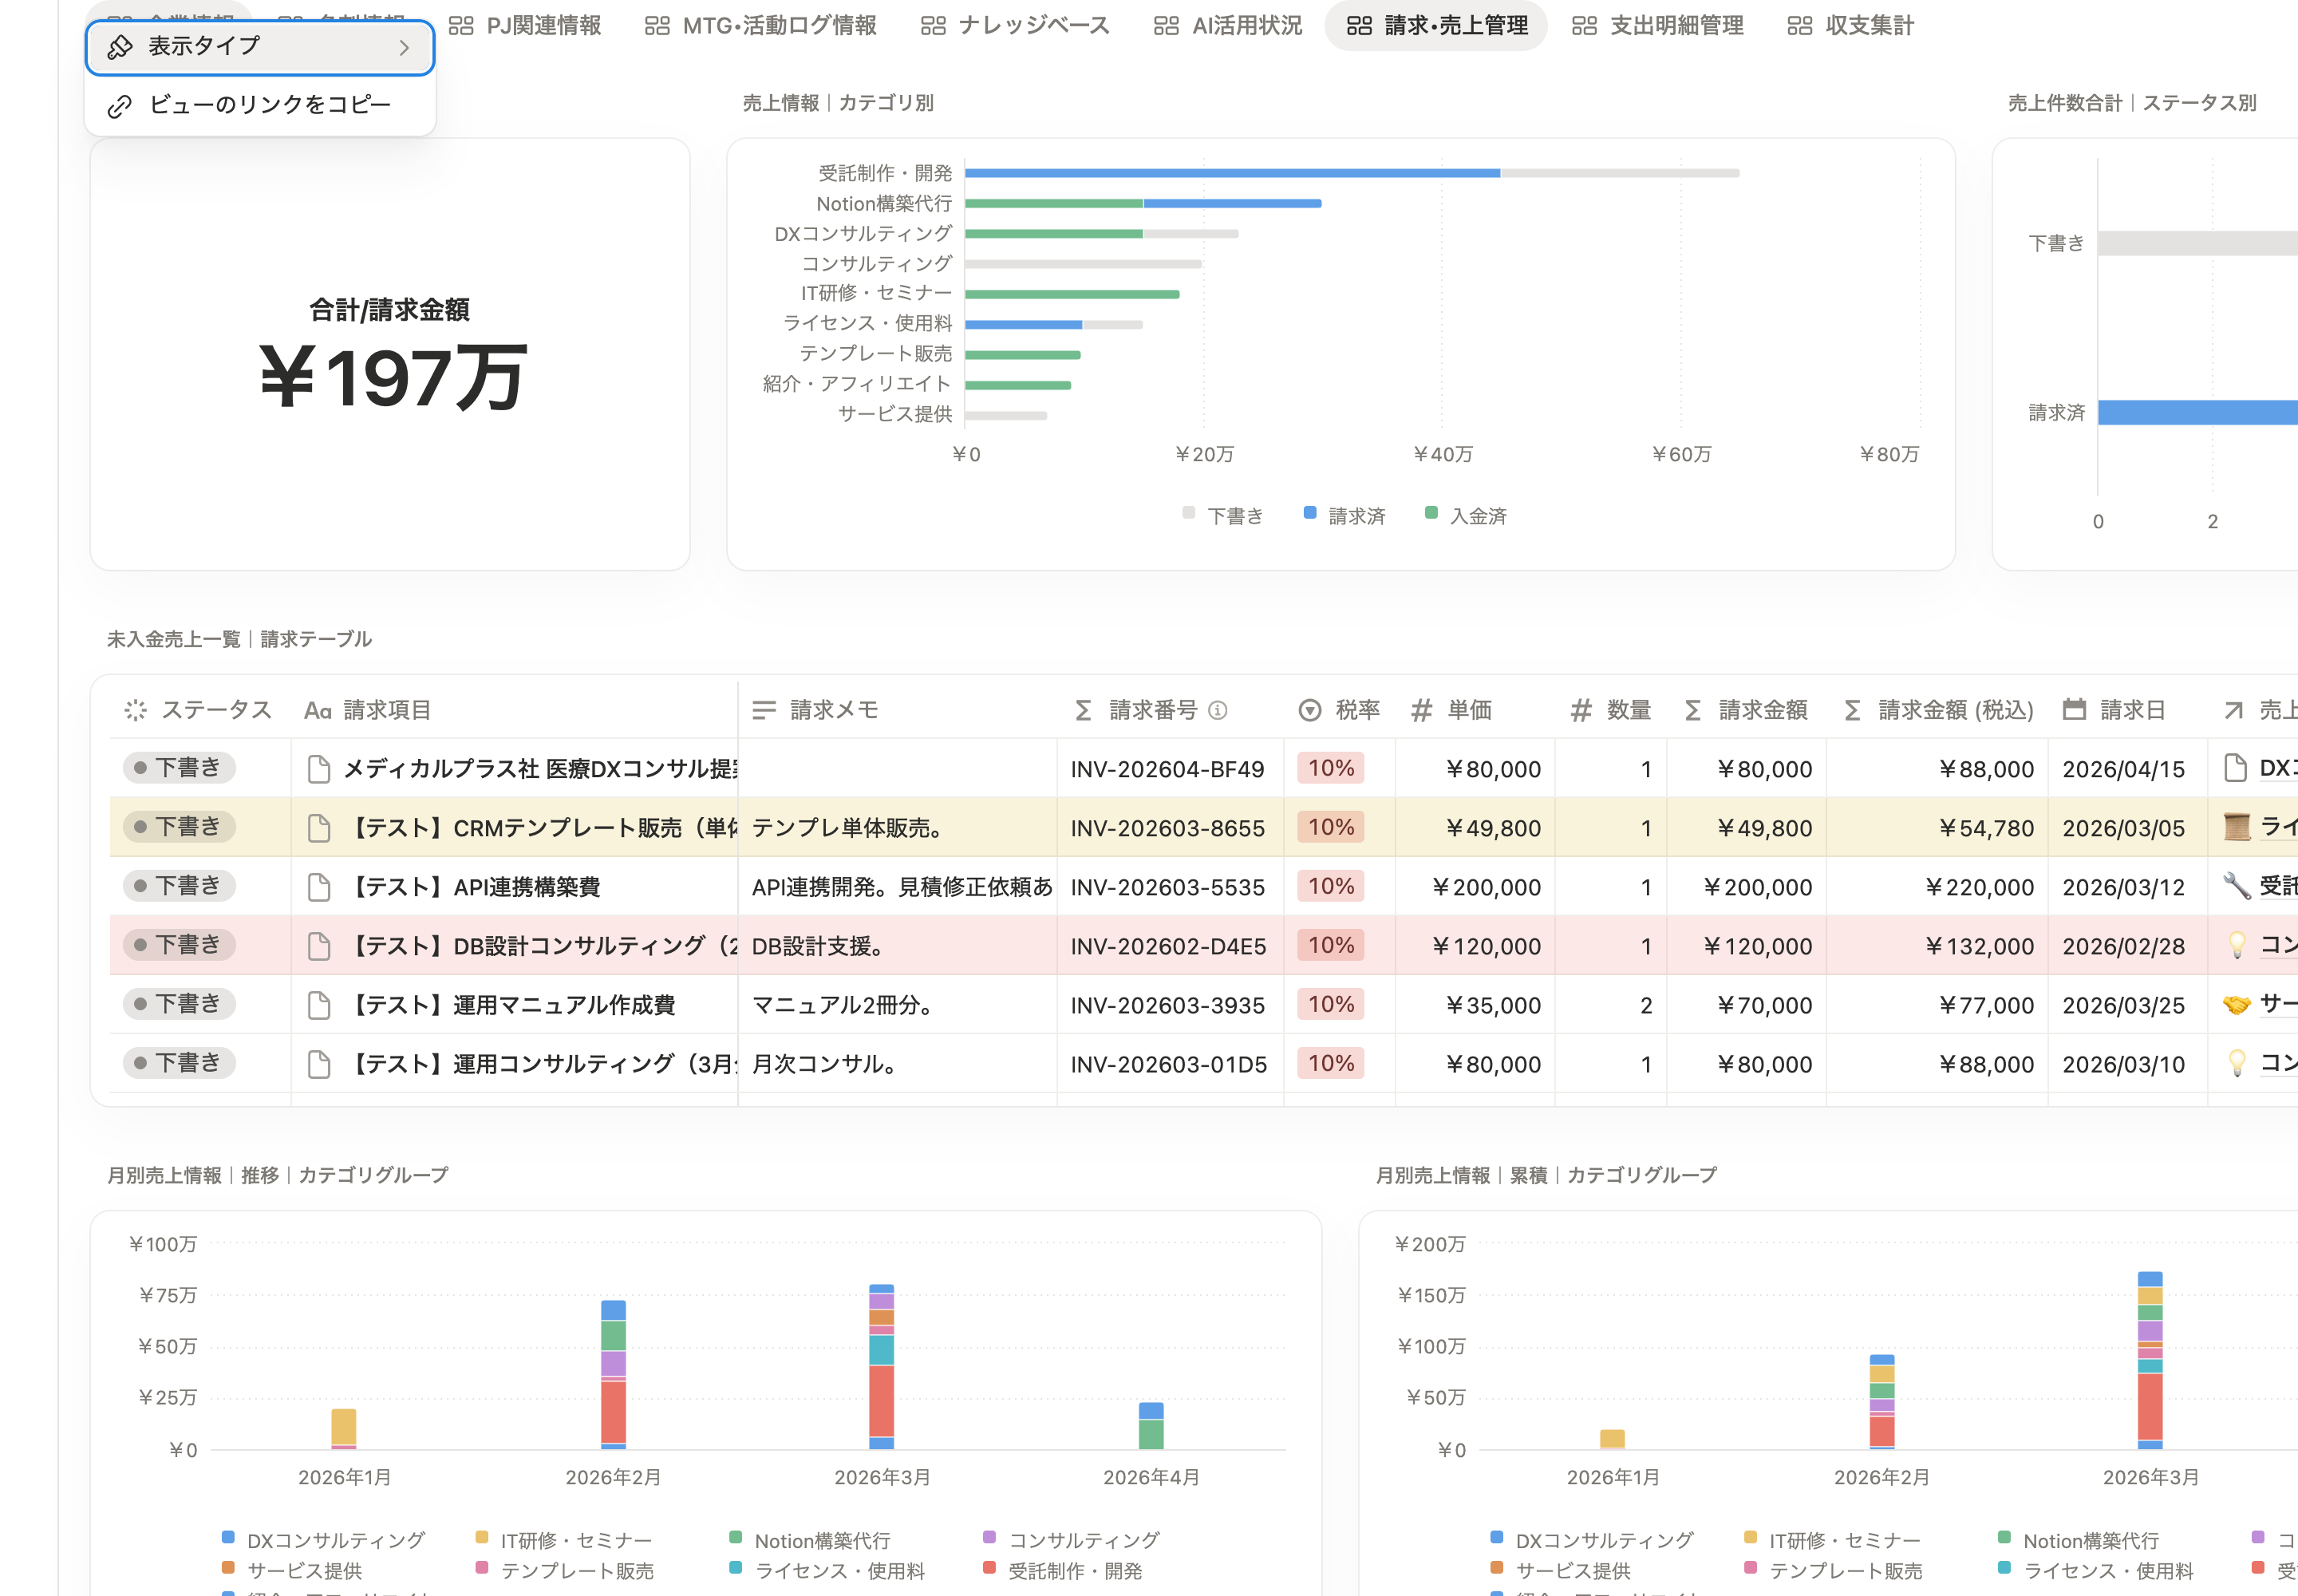
Task: Open the 表示タイプ submenu
Action: coord(260,47)
